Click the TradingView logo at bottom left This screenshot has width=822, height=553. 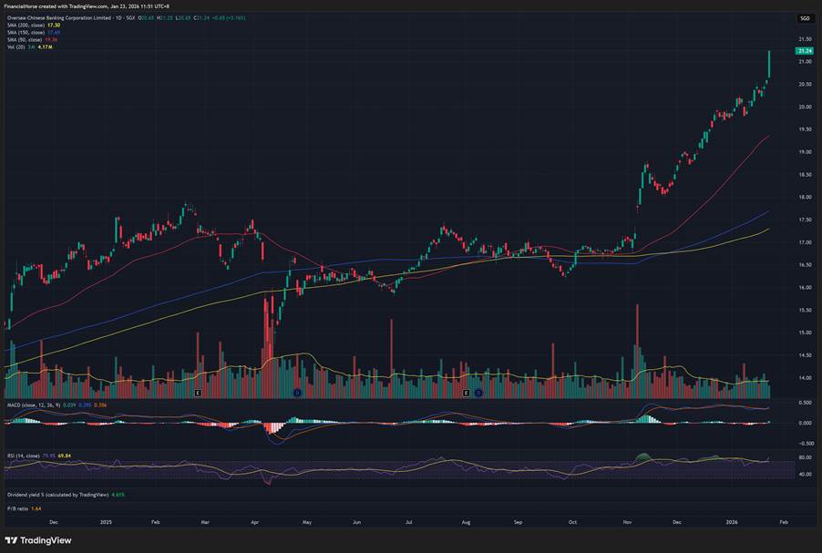pos(37,538)
